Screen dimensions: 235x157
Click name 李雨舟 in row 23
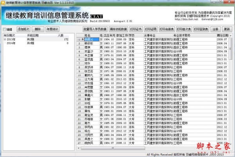pos(89,127)
